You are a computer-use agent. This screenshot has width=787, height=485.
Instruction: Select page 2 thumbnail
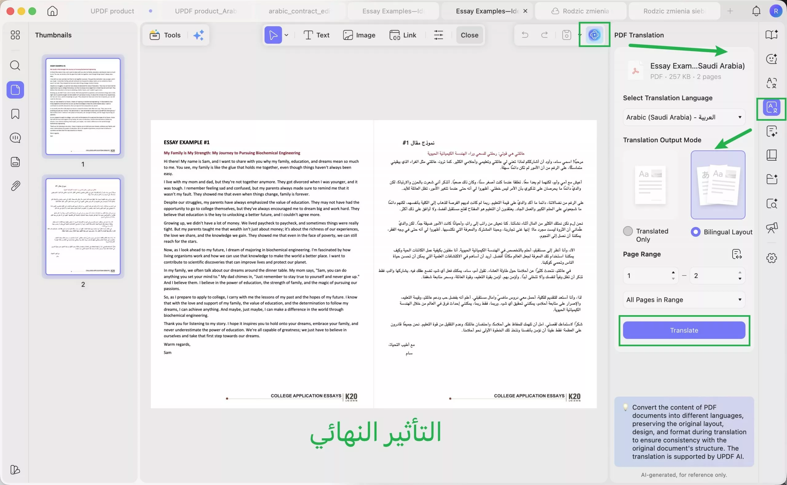click(83, 226)
